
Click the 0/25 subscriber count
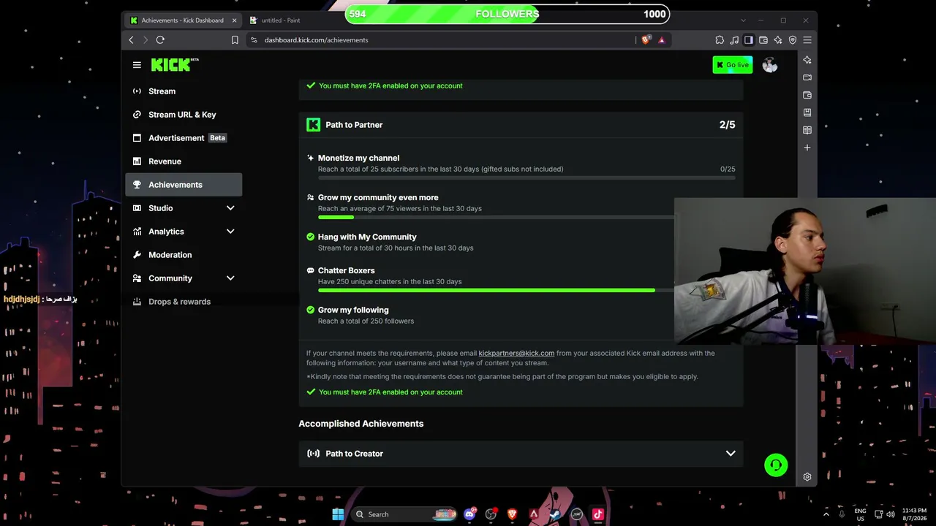728,169
